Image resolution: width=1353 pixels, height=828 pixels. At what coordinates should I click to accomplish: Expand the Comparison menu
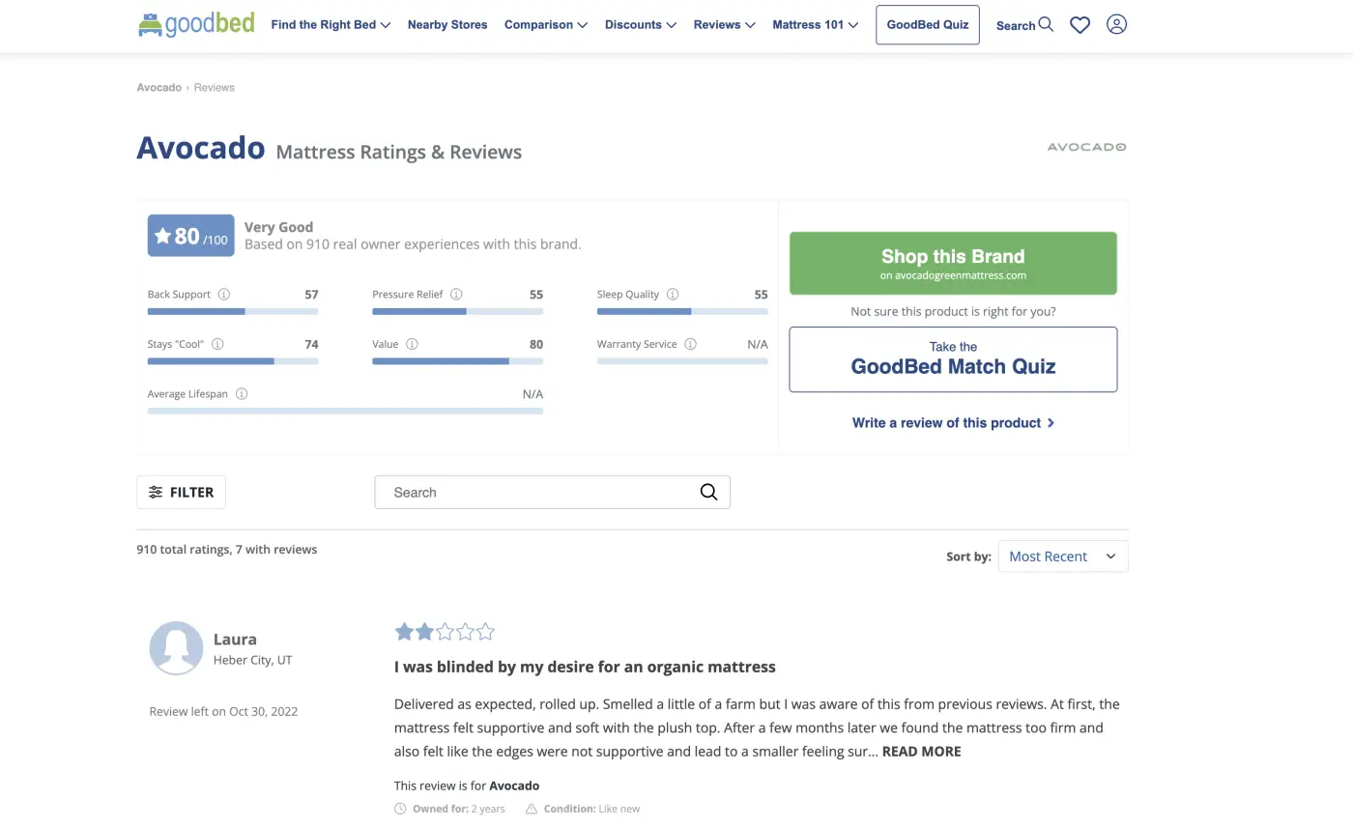(546, 25)
